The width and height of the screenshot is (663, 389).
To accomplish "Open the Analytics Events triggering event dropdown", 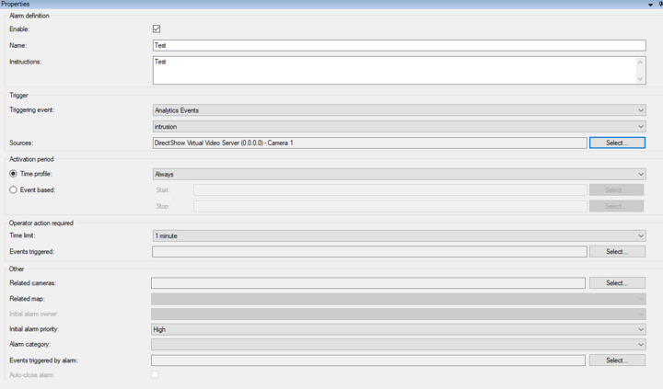I will (x=399, y=110).
